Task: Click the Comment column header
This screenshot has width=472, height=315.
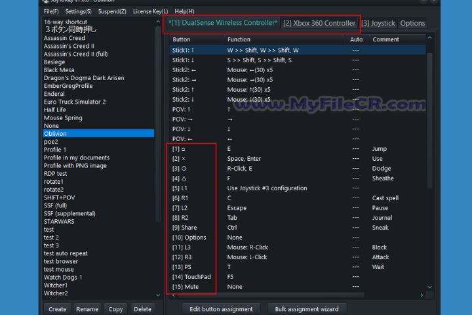Action: (x=398, y=39)
